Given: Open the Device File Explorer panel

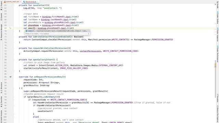Looking at the screenshot, I should click(218, 114).
